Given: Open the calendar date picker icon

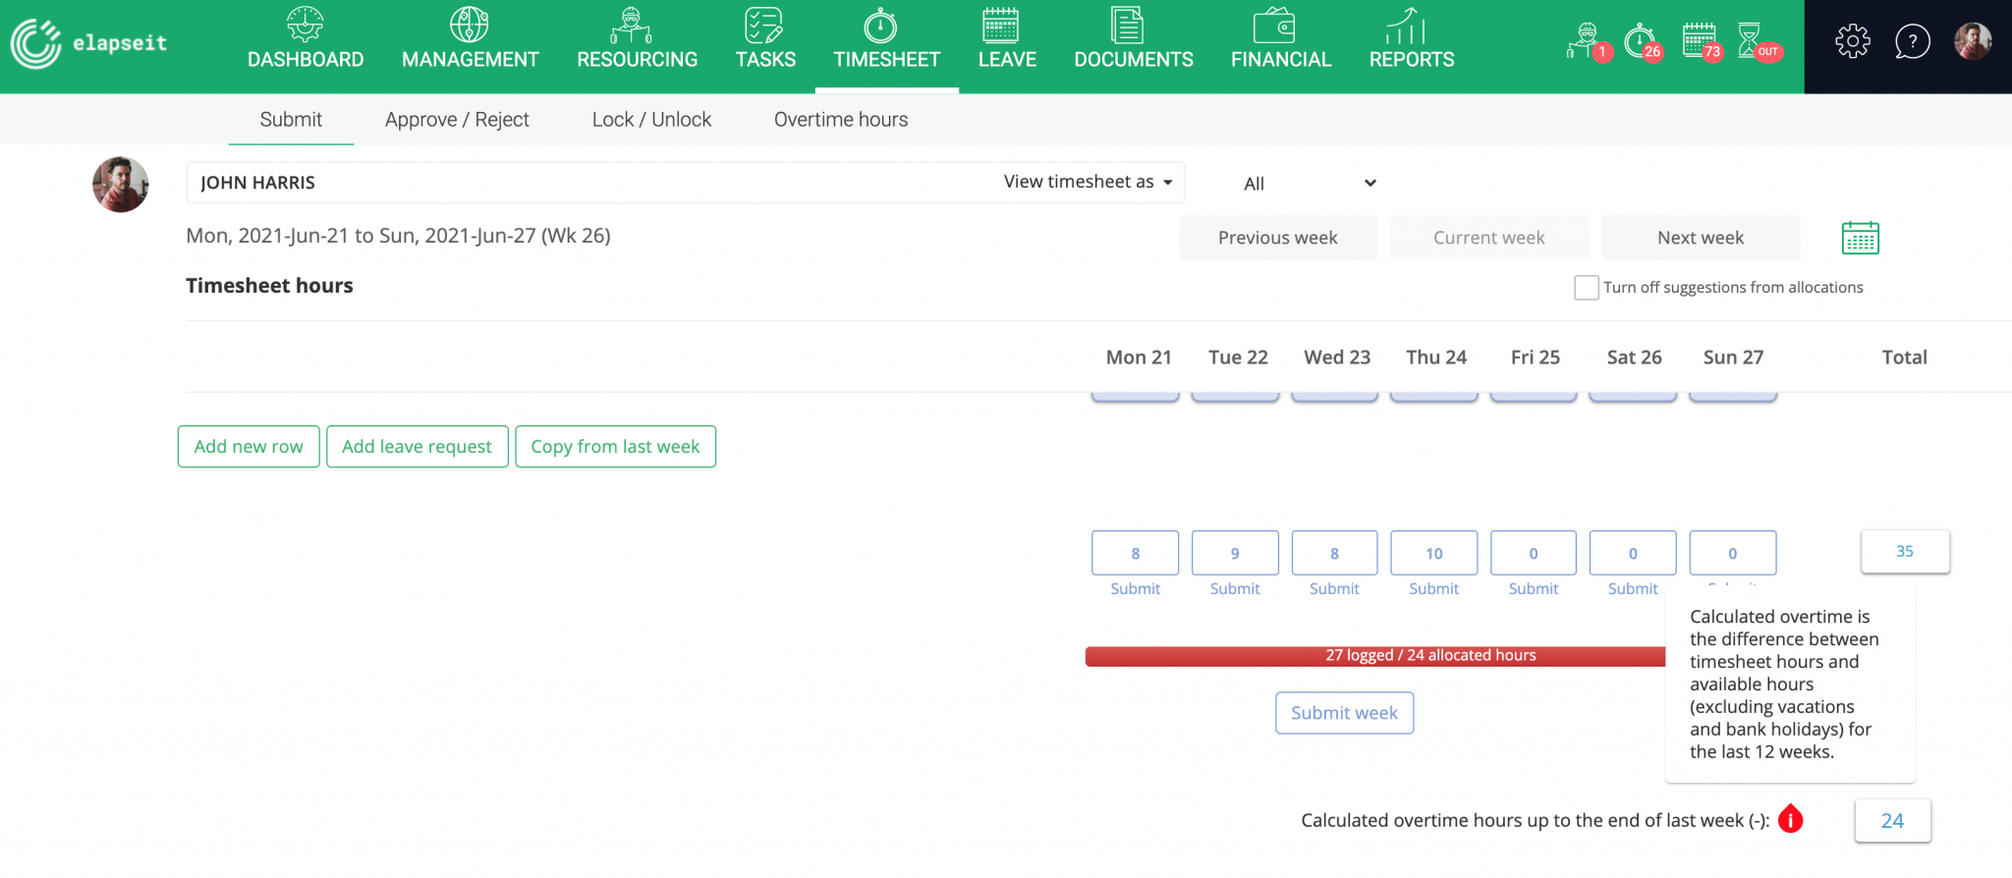Looking at the screenshot, I should coord(1859,238).
